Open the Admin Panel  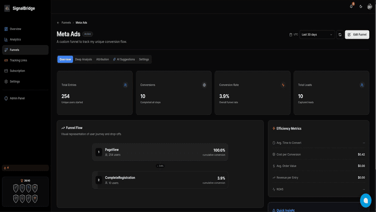[x=25, y=98]
